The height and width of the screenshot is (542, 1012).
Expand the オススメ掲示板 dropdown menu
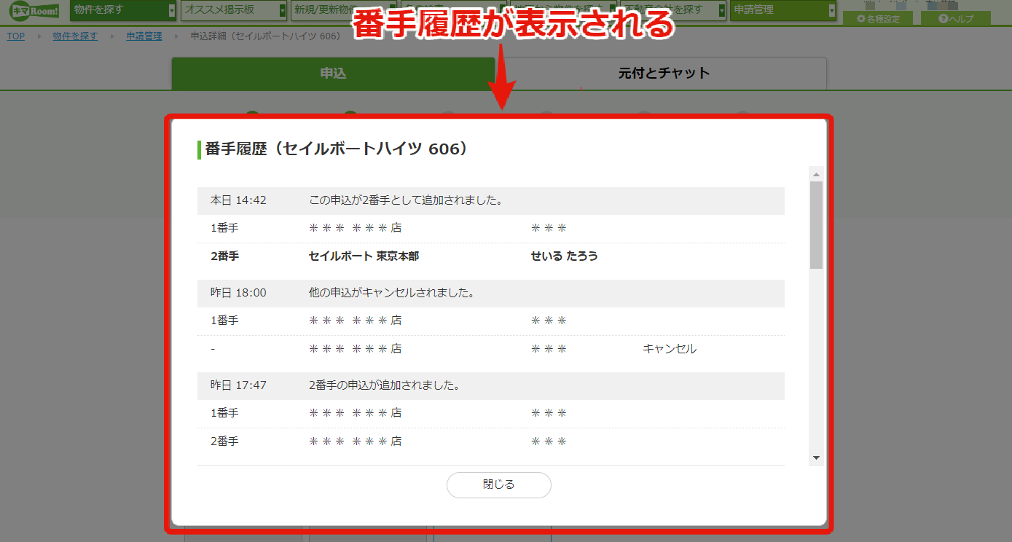click(235, 10)
